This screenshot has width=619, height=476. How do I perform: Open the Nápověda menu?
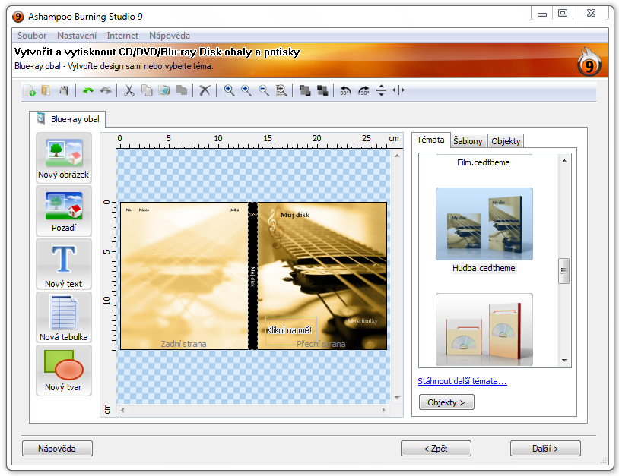(x=170, y=36)
